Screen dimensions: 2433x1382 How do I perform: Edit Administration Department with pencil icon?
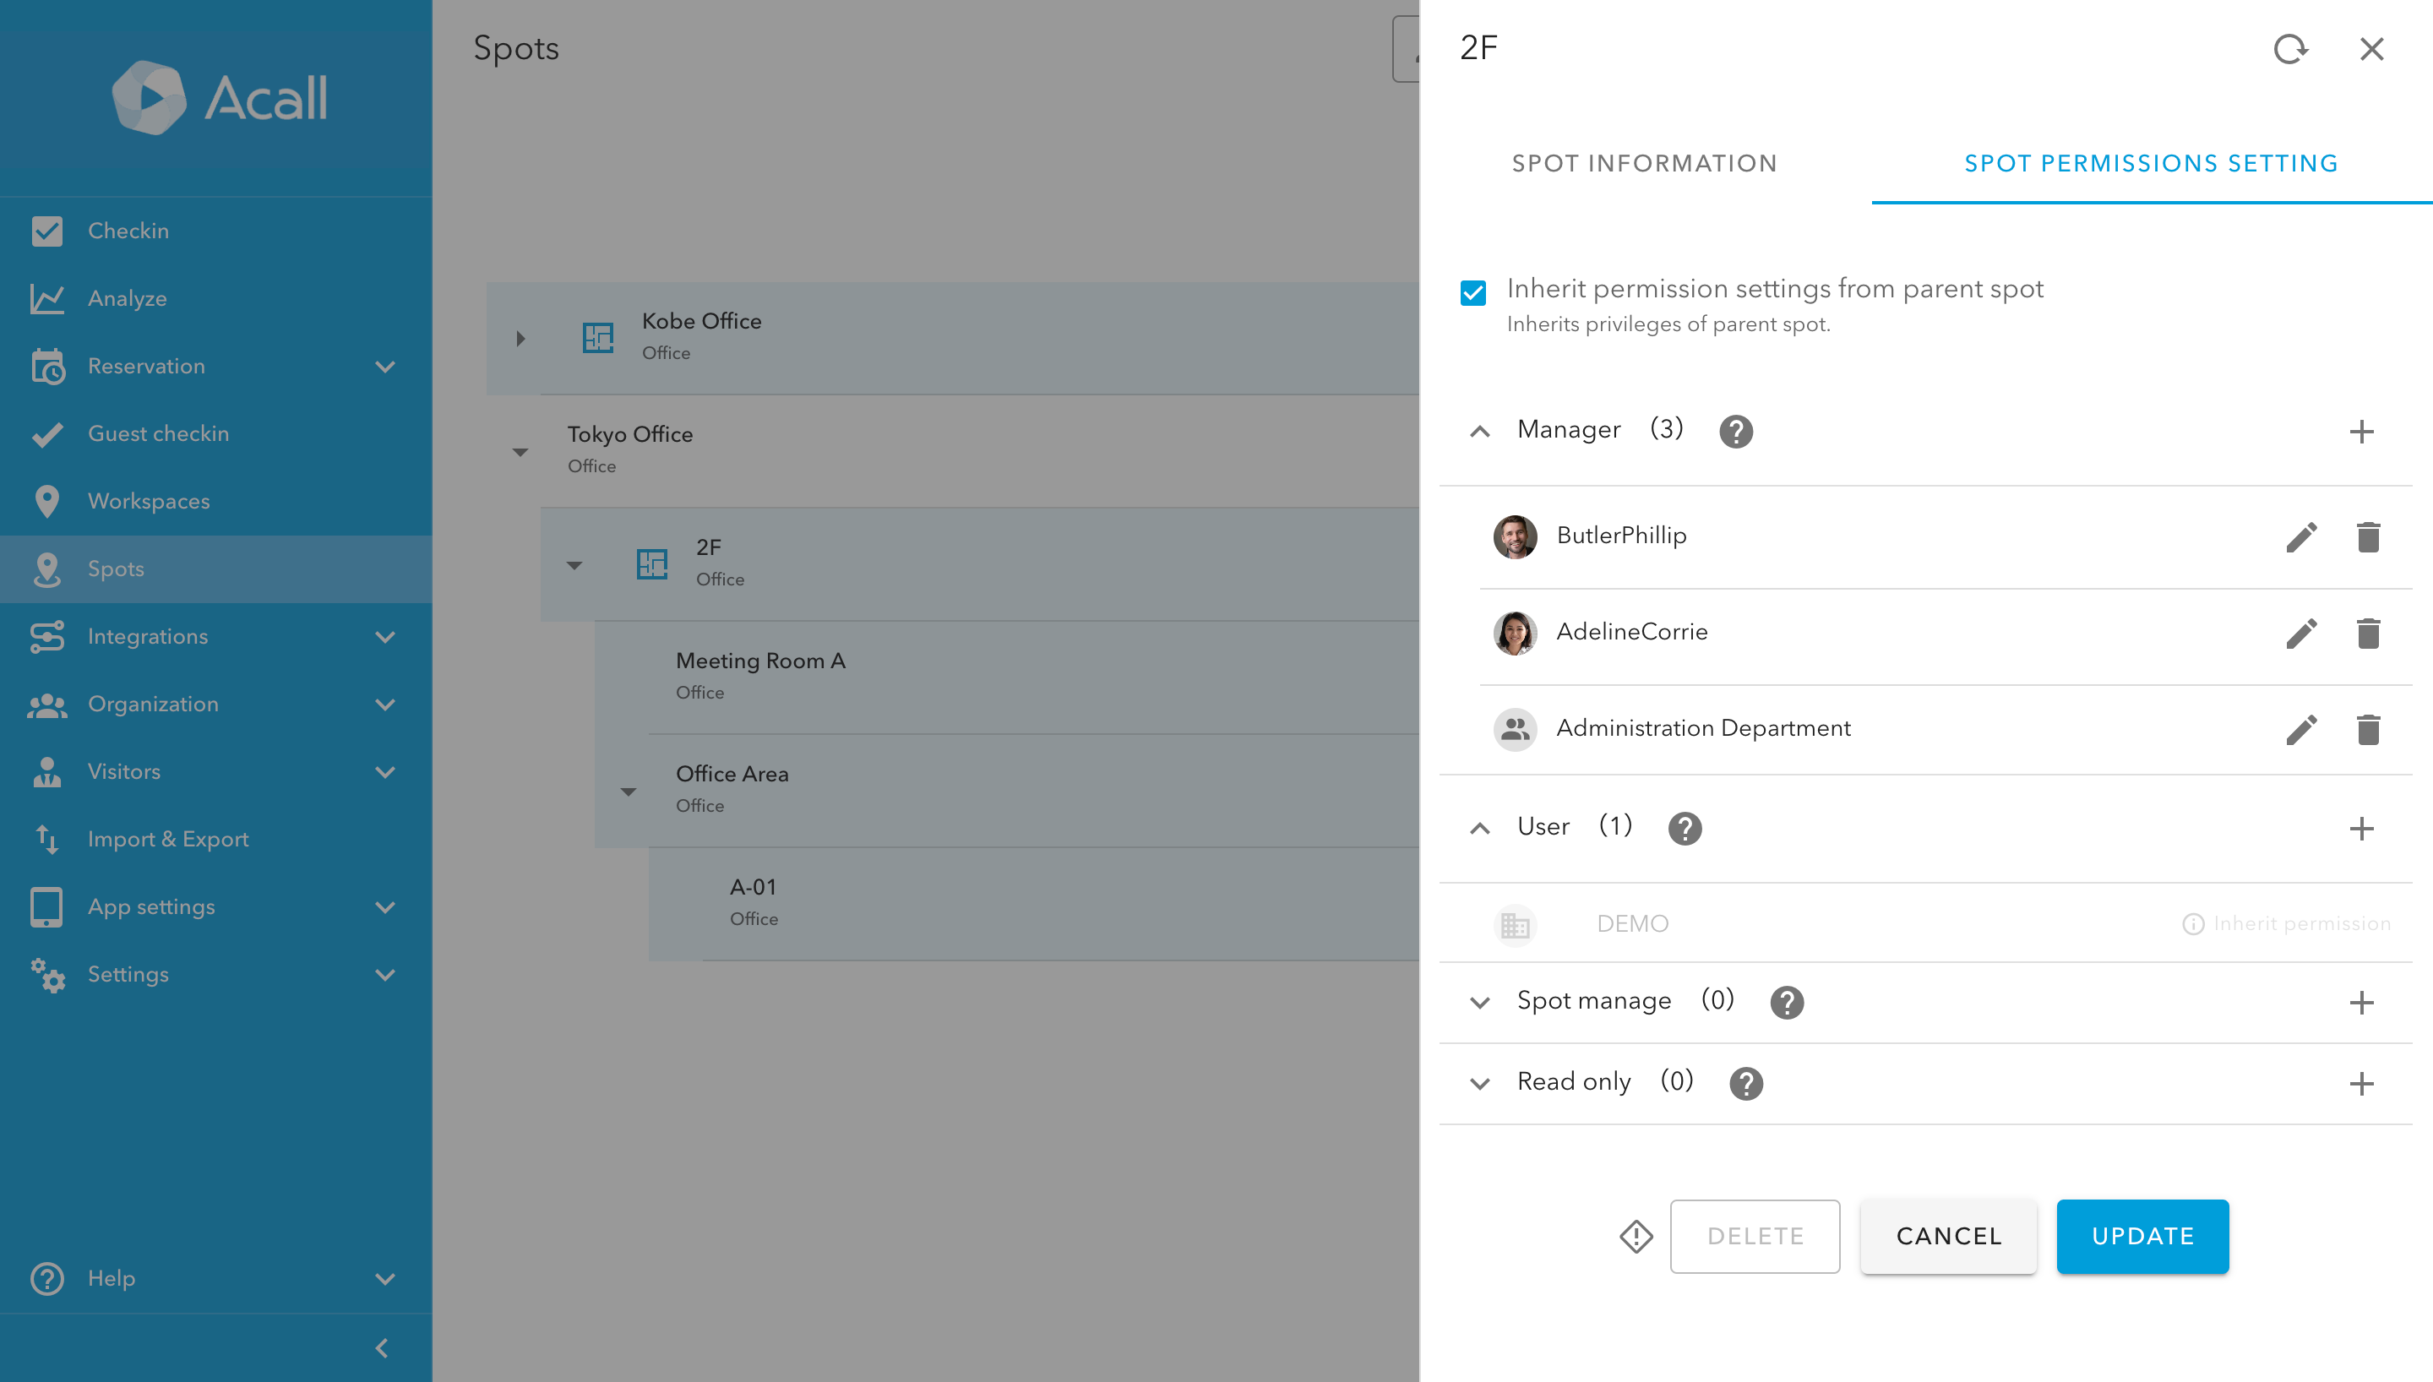click(x=2301, y=729)
